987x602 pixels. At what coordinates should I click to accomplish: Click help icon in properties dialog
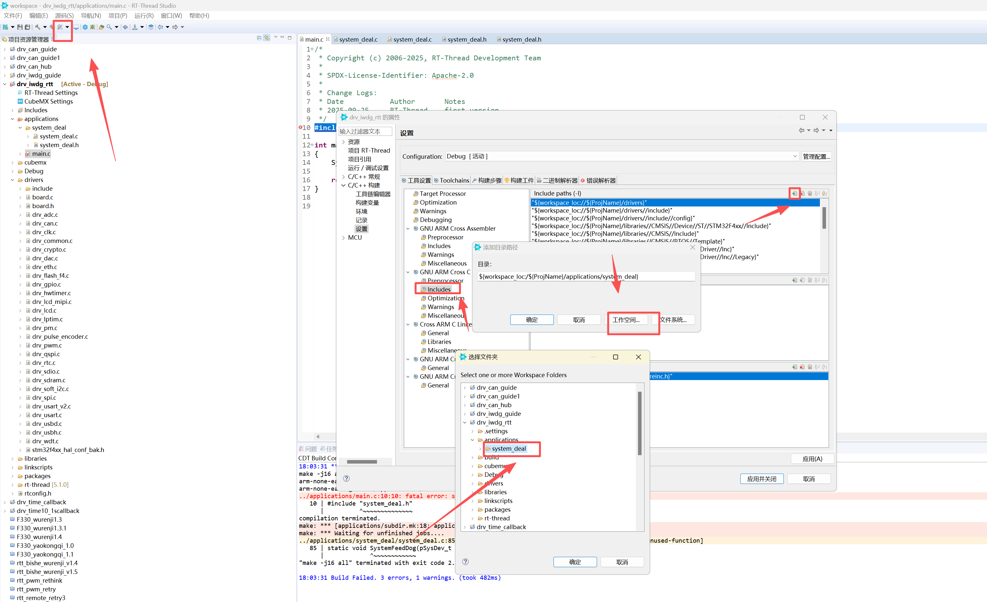(346, 478)
